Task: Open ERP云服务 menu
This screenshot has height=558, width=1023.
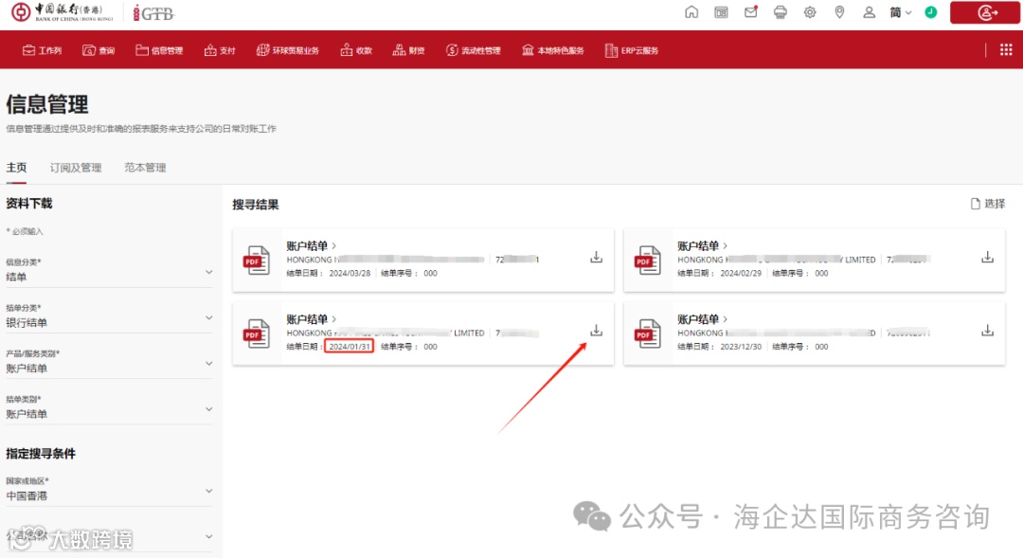Action: pyautogui.click(x=632, y=50)
